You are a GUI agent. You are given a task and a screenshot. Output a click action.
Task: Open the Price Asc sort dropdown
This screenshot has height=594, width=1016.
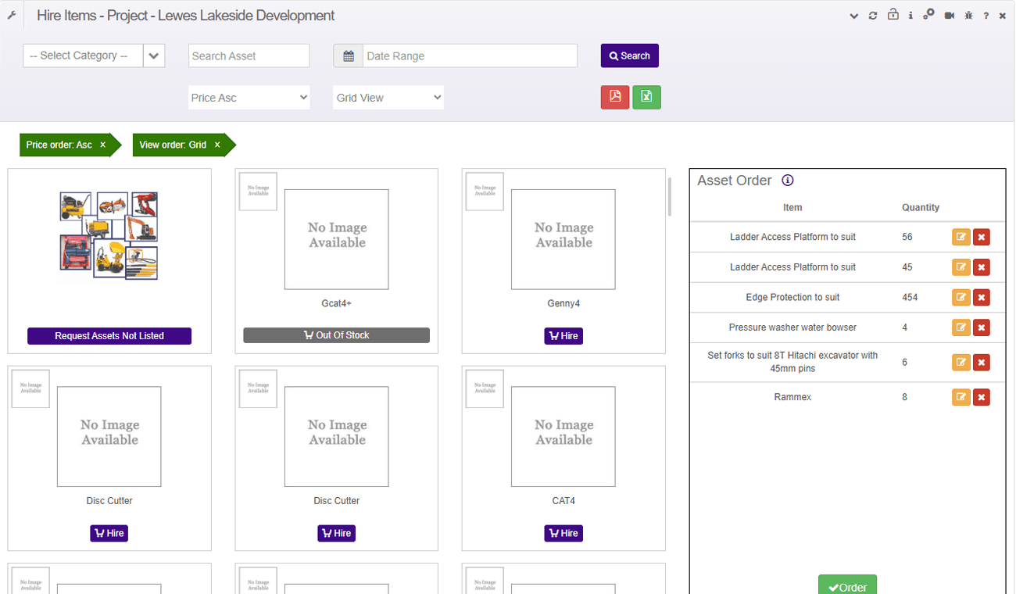click(x=249, y=97)
